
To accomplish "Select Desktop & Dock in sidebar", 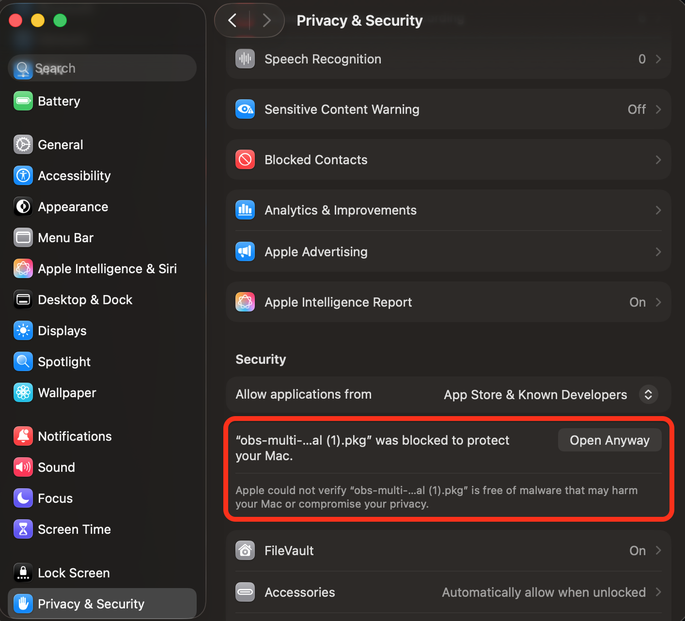I will [85, 300].
